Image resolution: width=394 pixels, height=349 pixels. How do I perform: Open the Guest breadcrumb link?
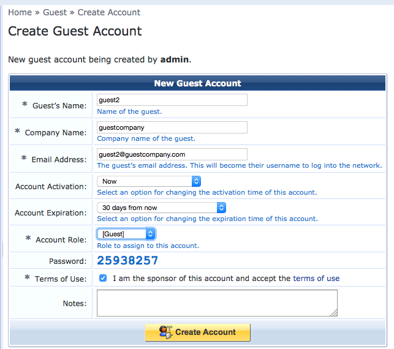[55, 12]
